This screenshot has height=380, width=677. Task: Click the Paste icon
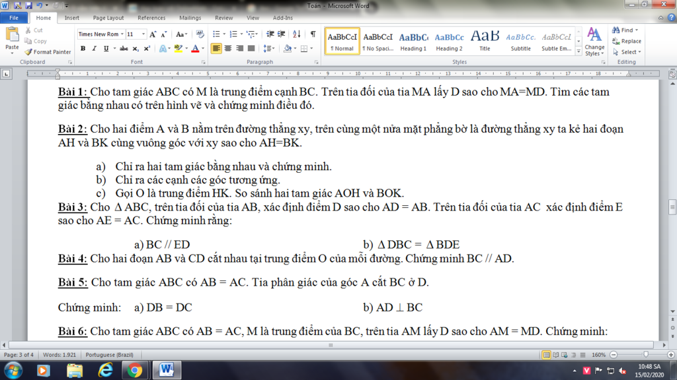click(x=12, y=34)
